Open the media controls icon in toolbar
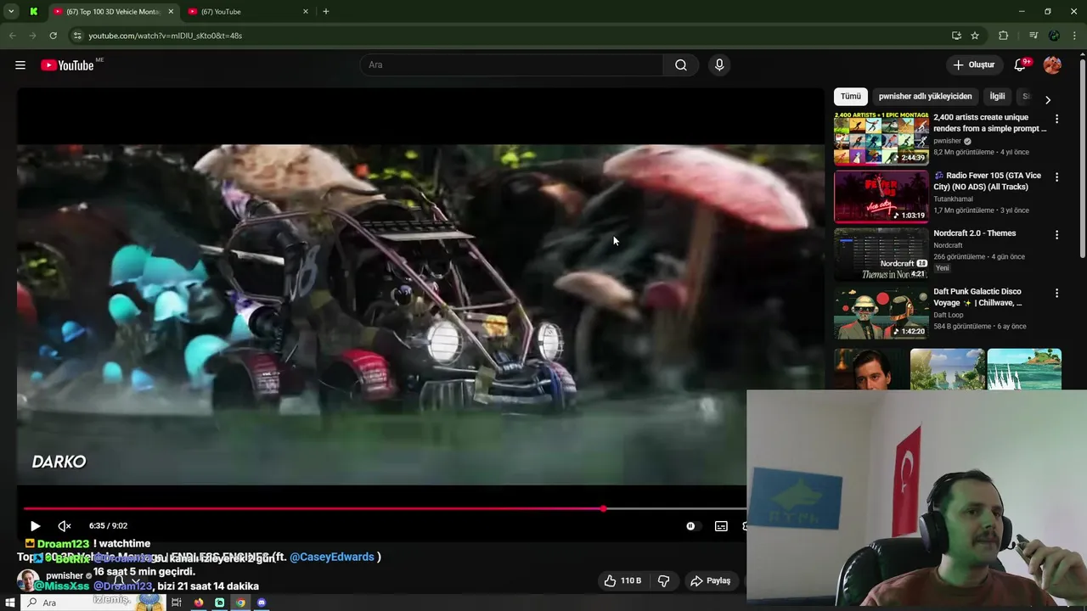The height and width of the screenshot is (611, 1087). click(x=1033, y=36)
